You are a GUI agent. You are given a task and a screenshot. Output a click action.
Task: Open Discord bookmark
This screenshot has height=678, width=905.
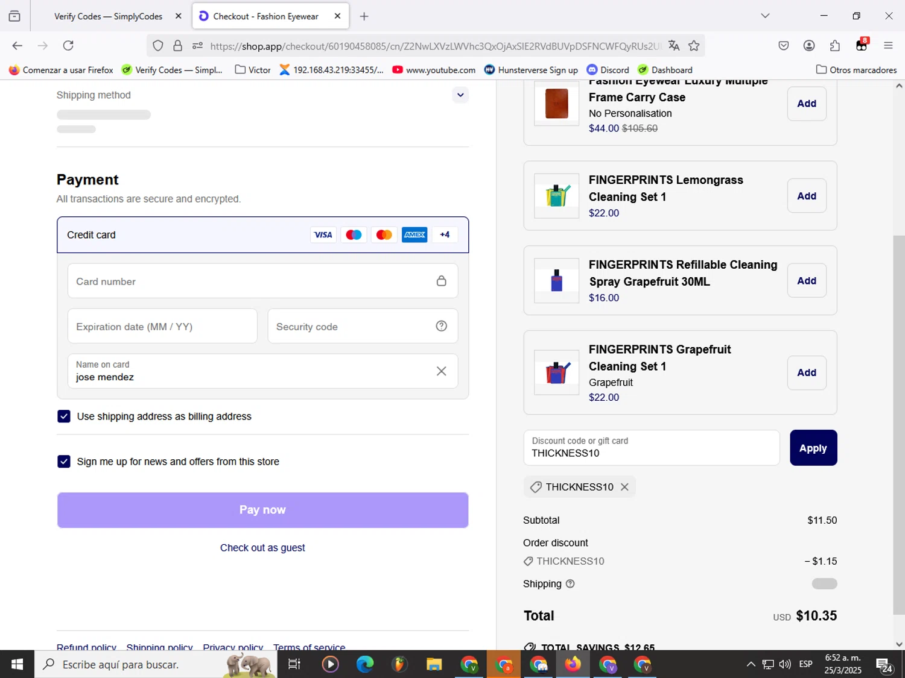coord(608,70)
